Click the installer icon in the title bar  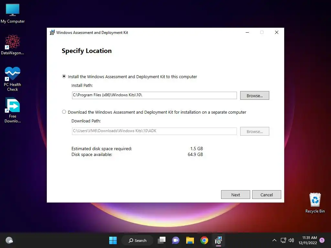[x=52, y=33]
